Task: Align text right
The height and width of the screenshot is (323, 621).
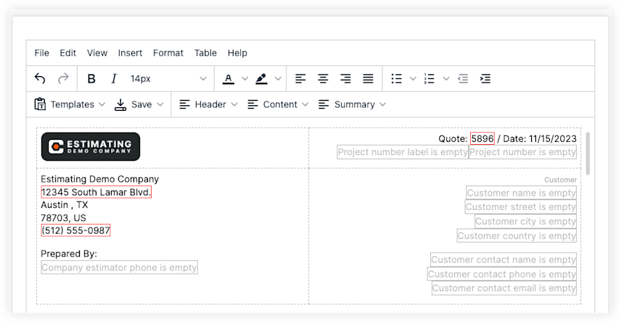Action: [x=345, y=79]
